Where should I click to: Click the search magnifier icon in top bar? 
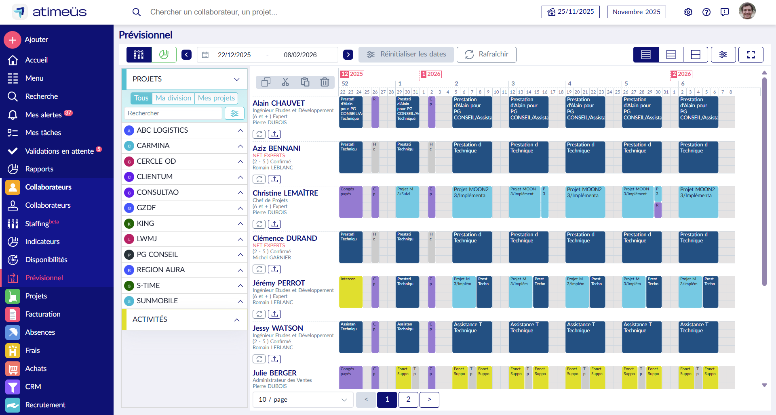(137, 12)
